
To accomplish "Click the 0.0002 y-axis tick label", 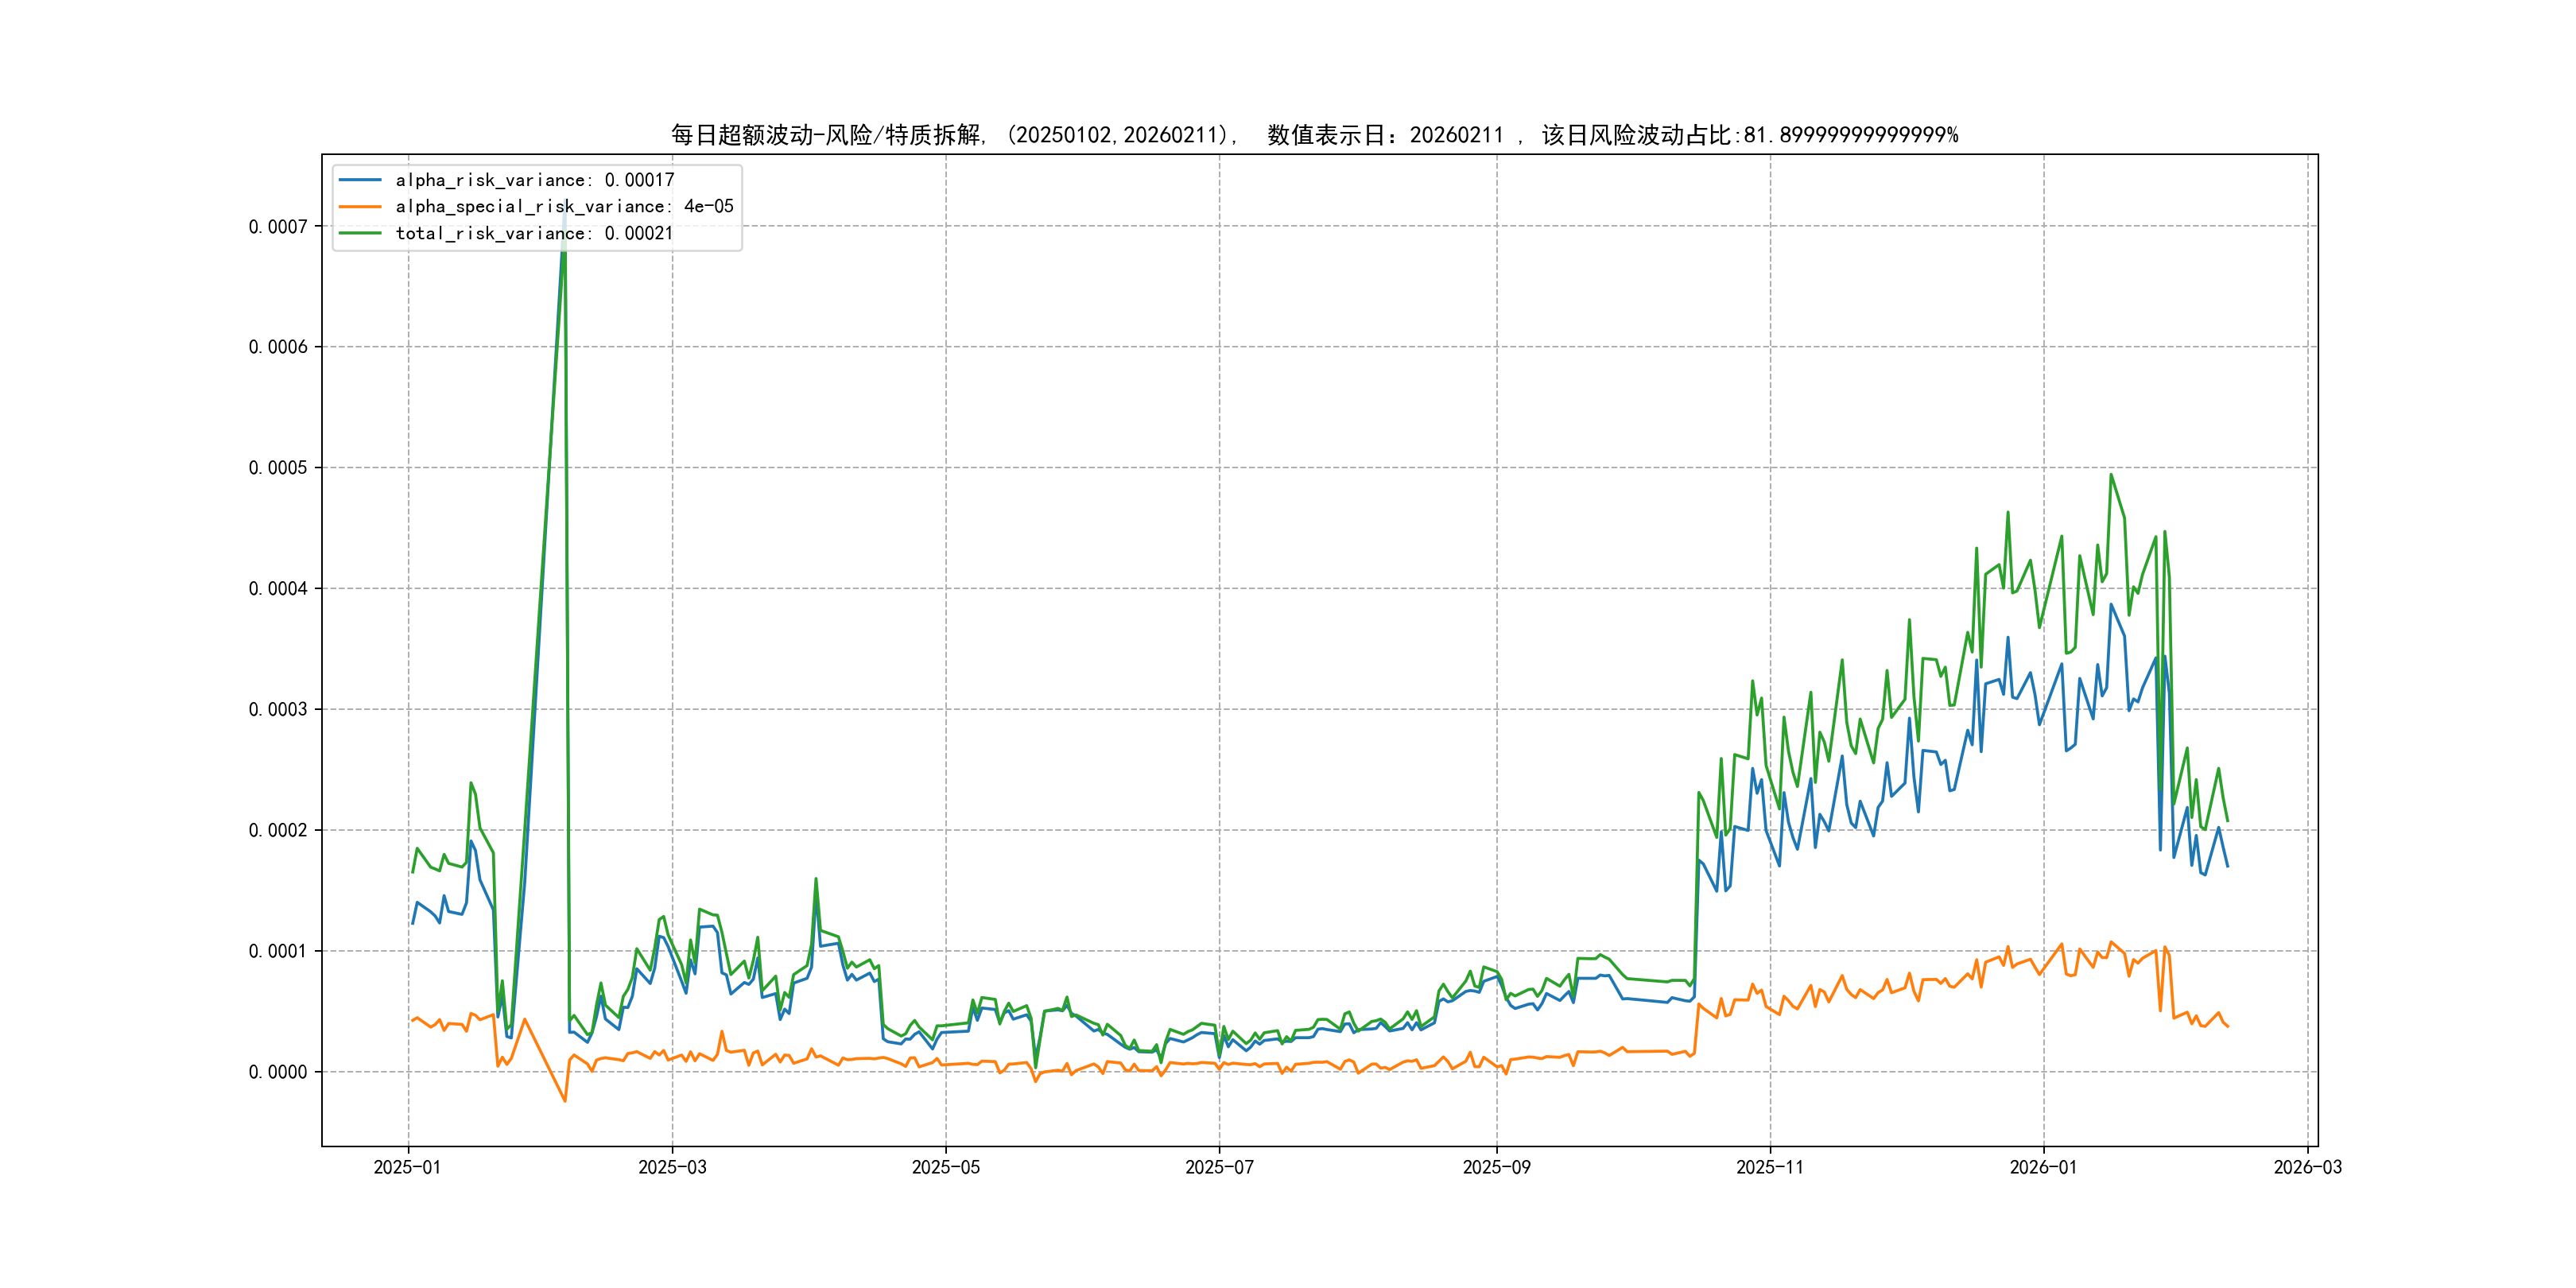I will pos(278,830).
